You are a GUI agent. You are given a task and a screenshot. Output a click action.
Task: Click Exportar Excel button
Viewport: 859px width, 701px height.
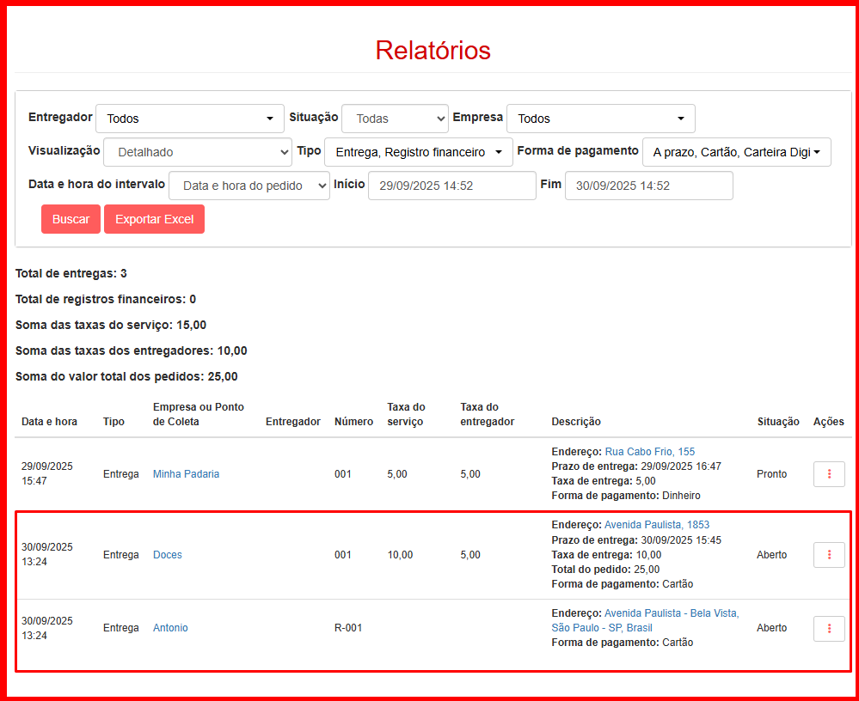click(154, 219)
